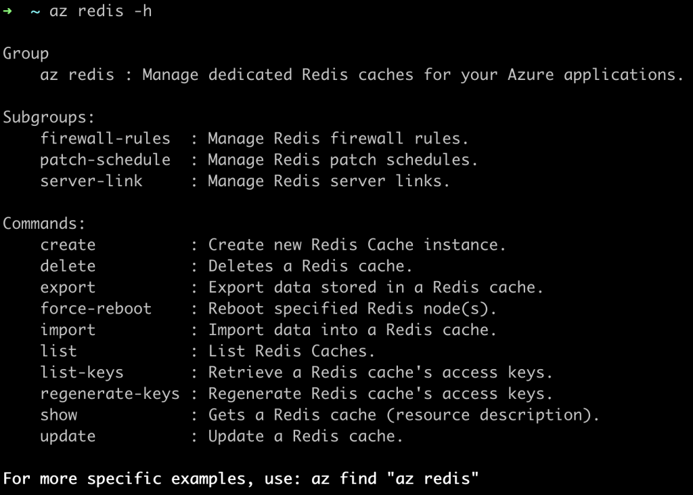
Task: Click the "Create new Redis Cache instance." description
Action: pos(357,244)
